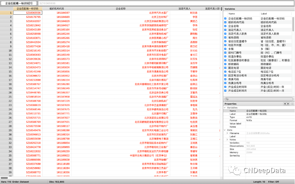This screenshot has height=184, width=295.
Task: Click the Type value str10 in Properties
Action: pos(249,117)
